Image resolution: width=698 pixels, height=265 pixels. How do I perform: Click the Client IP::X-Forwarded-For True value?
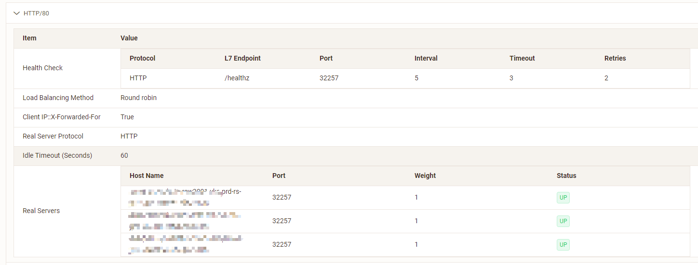(127, 117)
